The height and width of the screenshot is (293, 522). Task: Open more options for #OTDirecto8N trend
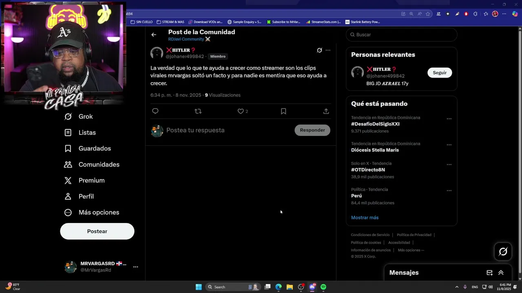pyautogui.click(x=449, y=165)
